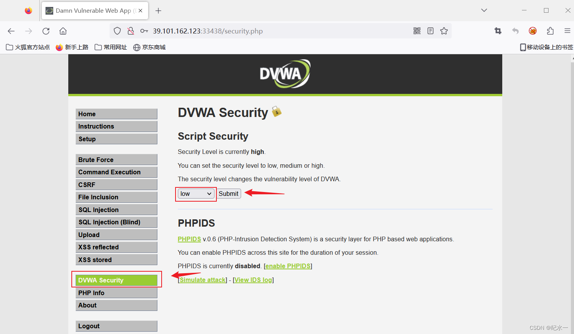Open the CSRF page
The height and width of the screenshot is (334, 574).
(x=116, y=185)
